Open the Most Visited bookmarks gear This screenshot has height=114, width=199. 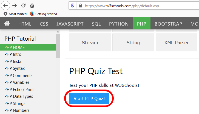point(5,14)
